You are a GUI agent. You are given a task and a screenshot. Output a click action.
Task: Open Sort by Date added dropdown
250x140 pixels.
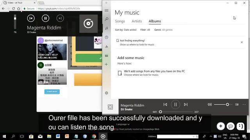click(126, 30)
